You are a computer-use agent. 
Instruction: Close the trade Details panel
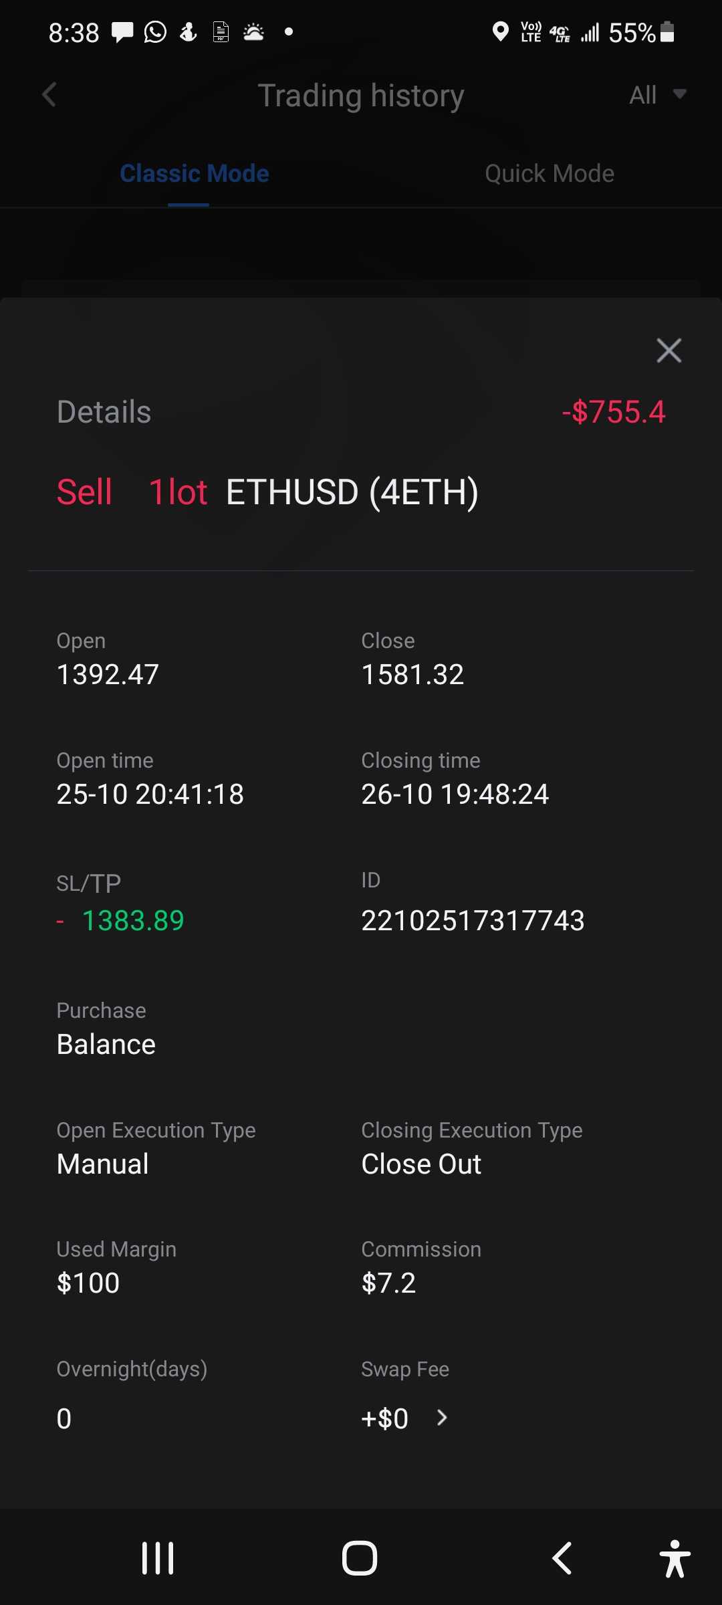click(x=669, y=350)
